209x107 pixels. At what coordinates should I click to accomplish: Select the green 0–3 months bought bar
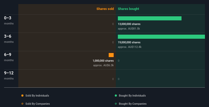[149, 18]
